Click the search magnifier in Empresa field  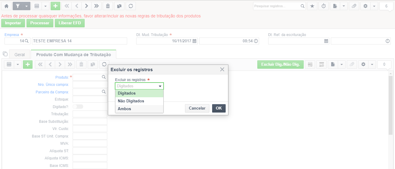pyautogui.click(x=27, y=41)
